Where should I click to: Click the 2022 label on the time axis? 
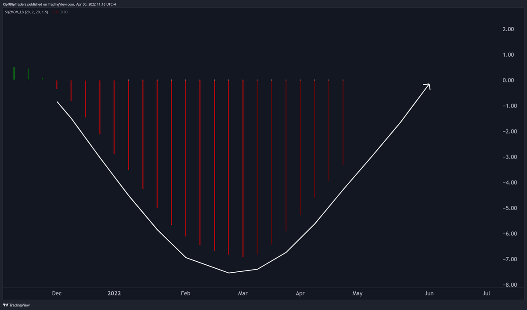(114, 293)
